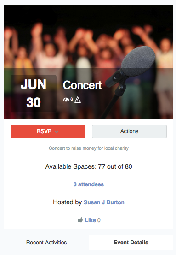Expand the RSVP dropdown chevron
Image resolution: width=176 pixels, height=255 pixels.
tap(57, 131)
